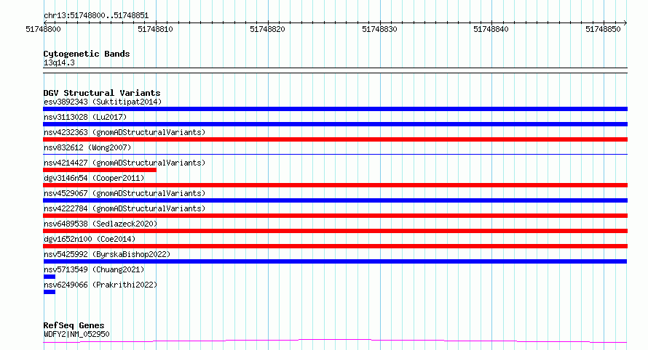
Task: Open variant nsv5713549 (Chuang2021) label
Action: (94, 269)
